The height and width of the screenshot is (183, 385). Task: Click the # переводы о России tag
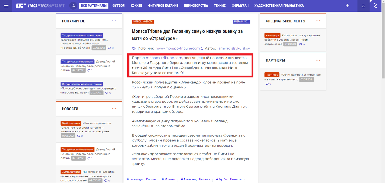(x=141, y=179)
